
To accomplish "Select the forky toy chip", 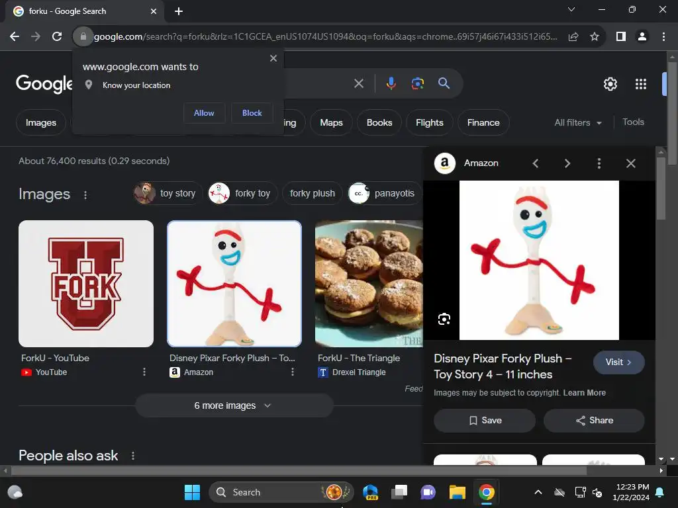I will coord(242,193).
